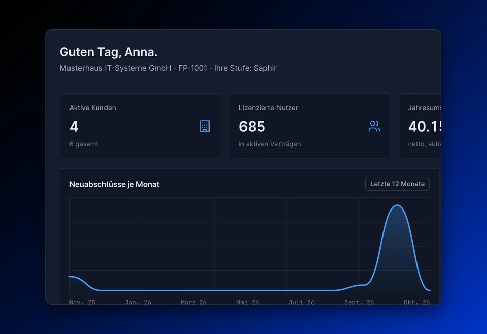Click the Musterhaus IT-Systeme GmbH subtitle line

(168, 68)
